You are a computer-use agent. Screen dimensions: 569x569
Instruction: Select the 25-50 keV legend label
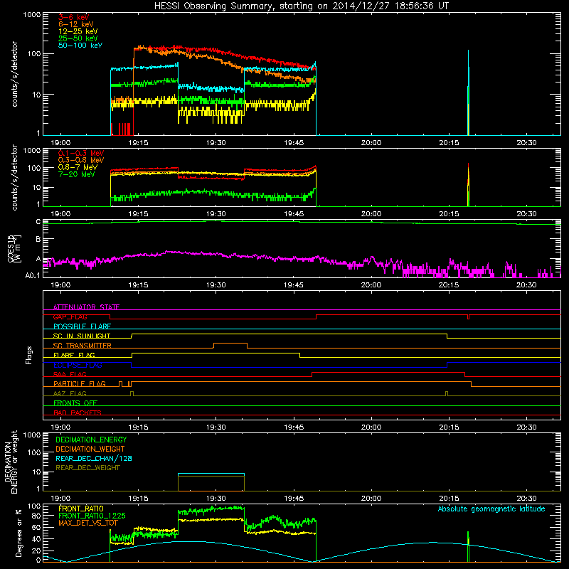[x=78, y=38]
